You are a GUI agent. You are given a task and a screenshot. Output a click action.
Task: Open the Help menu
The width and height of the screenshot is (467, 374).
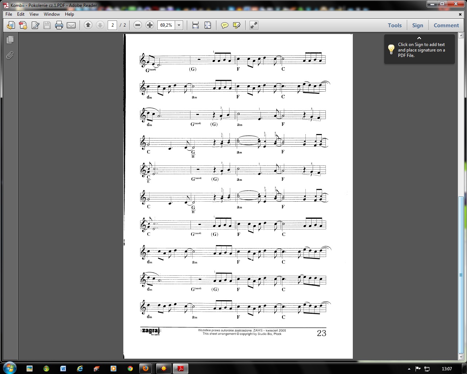(x=69, y=14)
